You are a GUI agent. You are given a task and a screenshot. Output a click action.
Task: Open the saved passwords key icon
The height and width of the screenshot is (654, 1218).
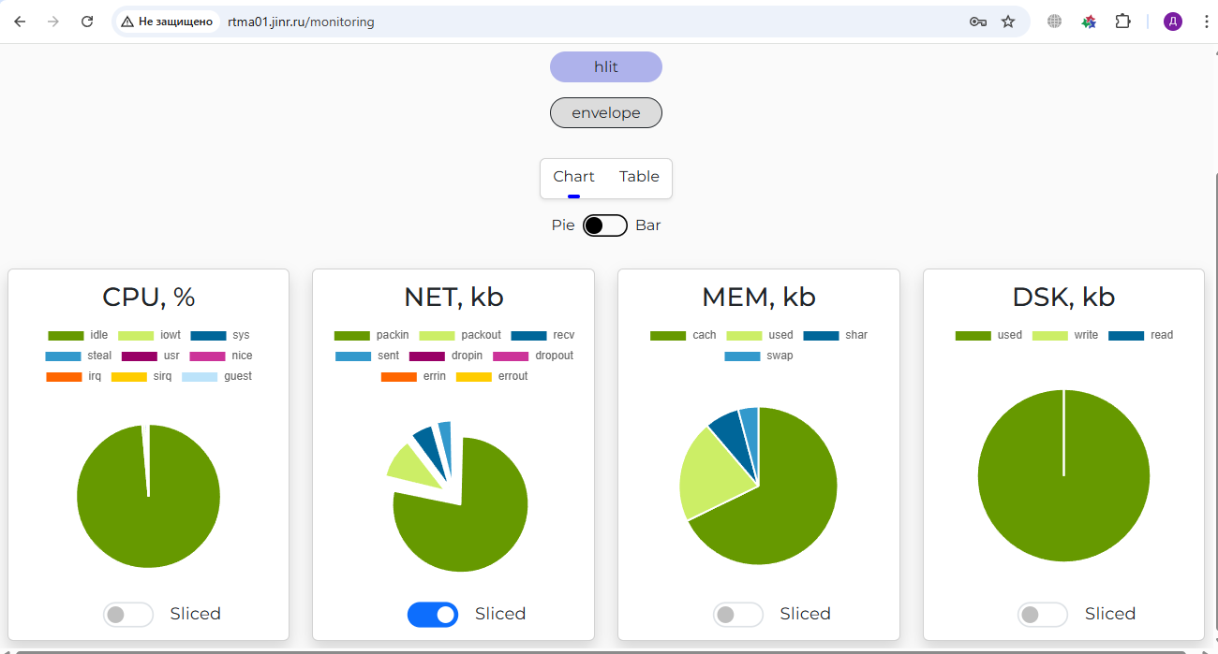tap(977, 22)
